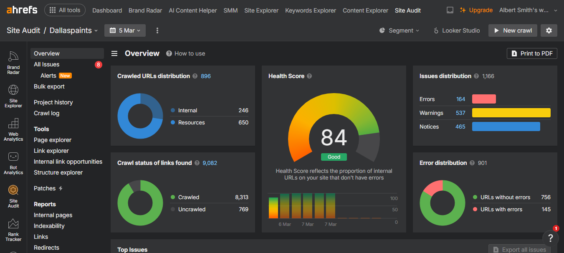
Task: Click help icon next to Crawl status of links found
Action: [197, 163]
